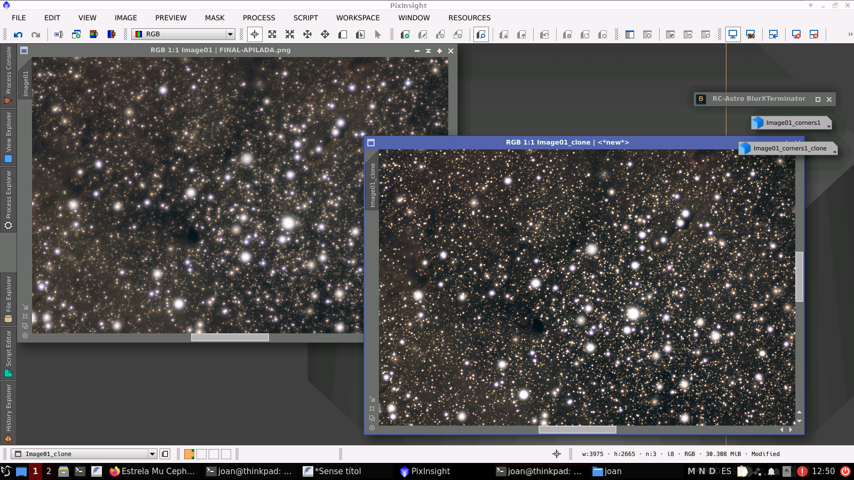Open the SCRIPT menu

[x=305, y=18]
